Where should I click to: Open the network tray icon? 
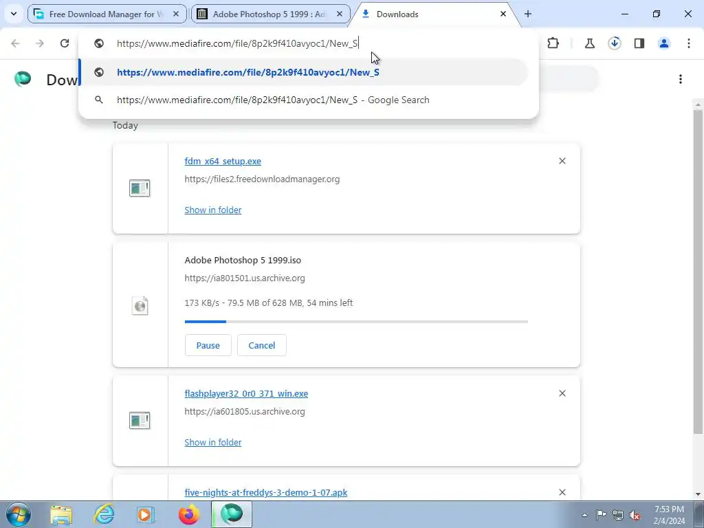[x=618, y=515]
